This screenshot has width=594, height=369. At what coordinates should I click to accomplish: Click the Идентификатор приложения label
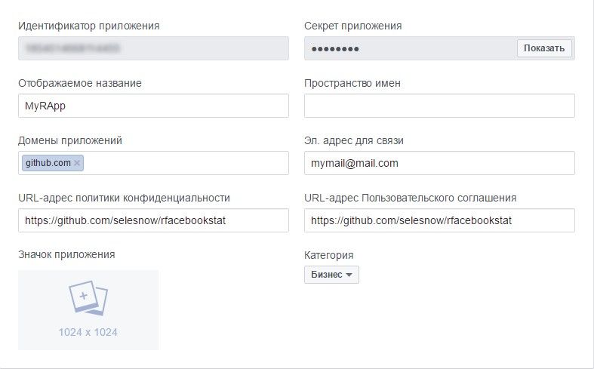[88, 26]
